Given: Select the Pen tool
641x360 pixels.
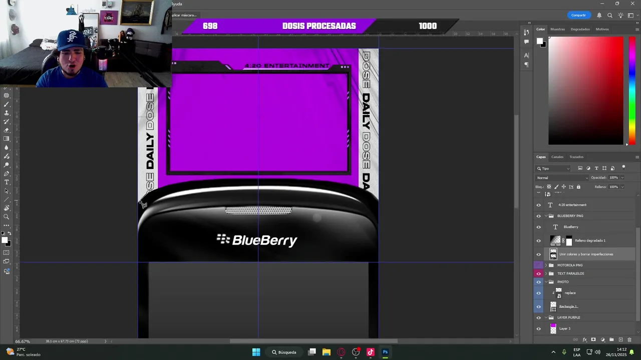Looking at the screenshot, I should tap(7, 173).
